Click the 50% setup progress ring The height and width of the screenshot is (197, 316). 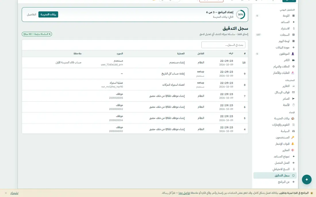click(x=240, y=15)
